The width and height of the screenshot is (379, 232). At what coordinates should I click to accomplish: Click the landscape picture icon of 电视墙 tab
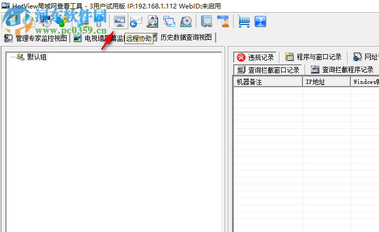tap(77, 38)
